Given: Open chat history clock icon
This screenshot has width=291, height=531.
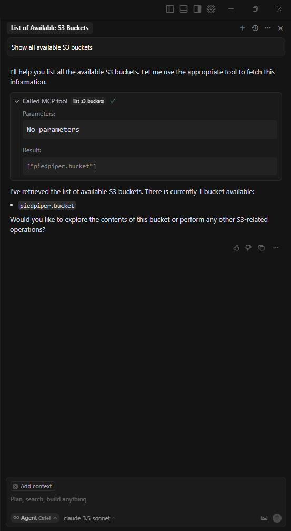Looking at the screenshot, I should point(255,28).
